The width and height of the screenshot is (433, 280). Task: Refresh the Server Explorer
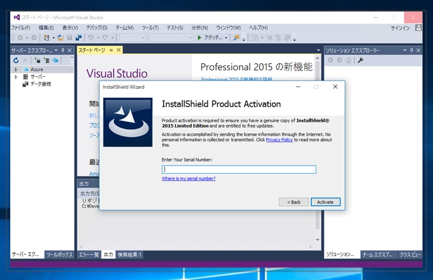click(16, 60)
